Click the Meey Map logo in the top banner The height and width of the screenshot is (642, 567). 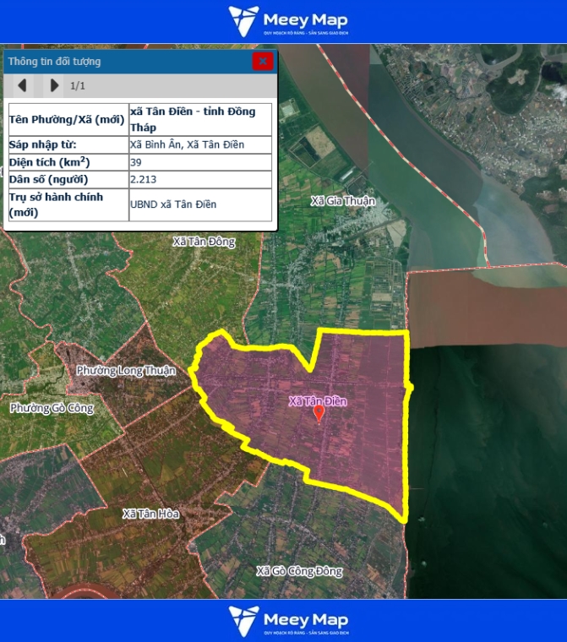pyautogui.click(x=288, y=21)
